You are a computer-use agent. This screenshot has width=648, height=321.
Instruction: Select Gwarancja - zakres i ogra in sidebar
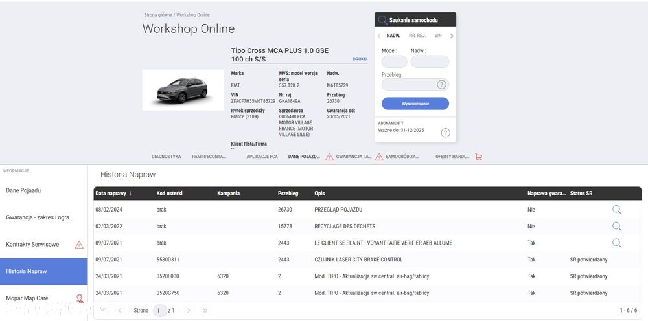44,217
